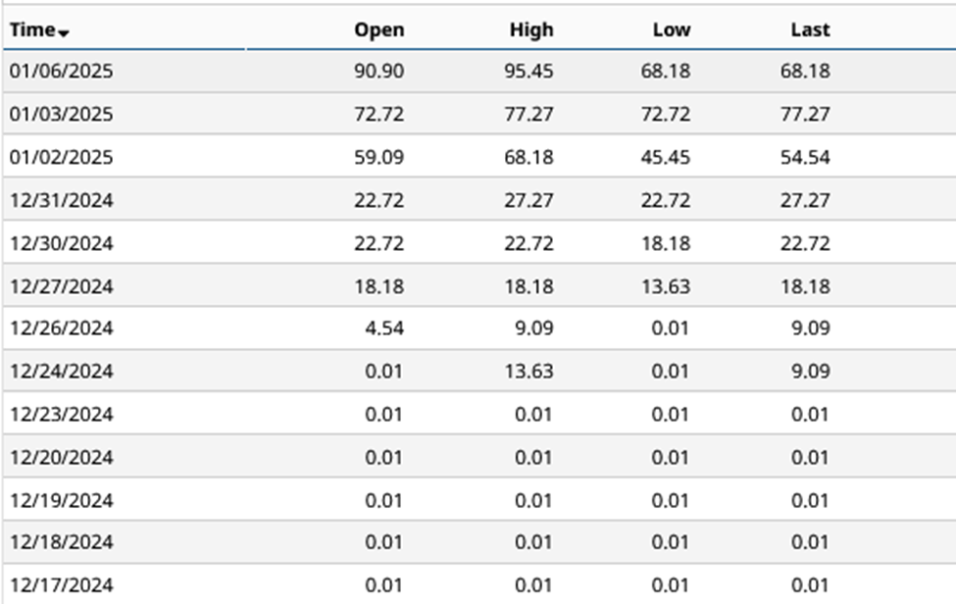This screenshot has width=956, height=604.
Task: Select the 12/17/2024 date cell
Action: (61, 586)
